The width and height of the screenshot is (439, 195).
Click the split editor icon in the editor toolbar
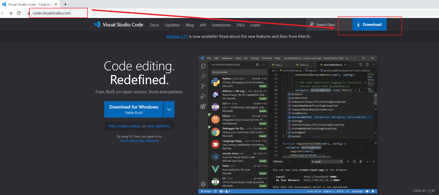click(367, 65)
